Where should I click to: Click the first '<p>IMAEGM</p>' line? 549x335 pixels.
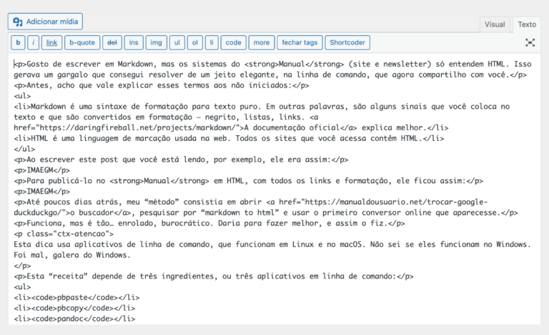coord(41,170)
